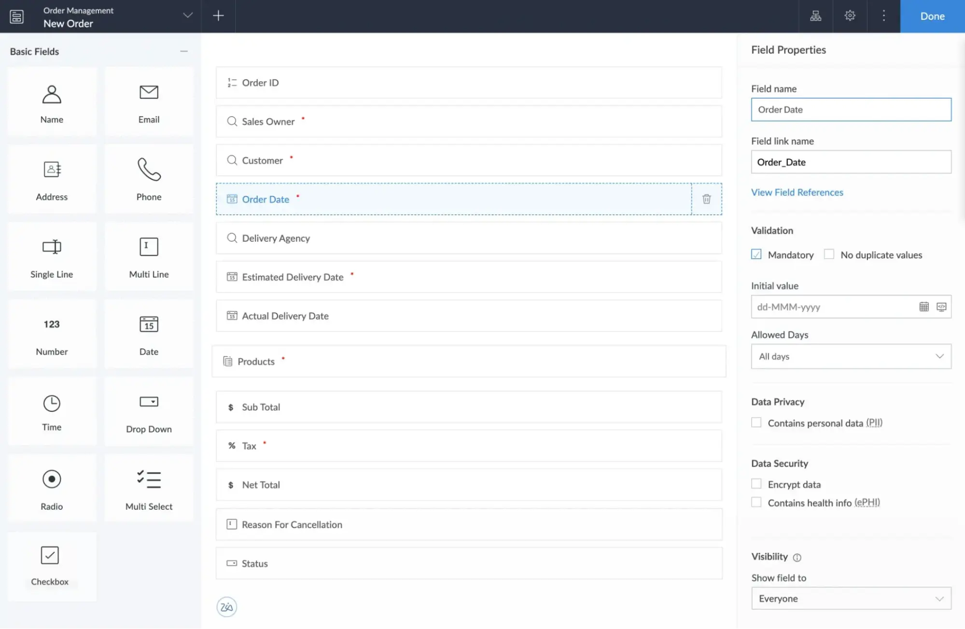The image size is (965, 629).
Task: Enable No duplicate values checkbox
Action: 829,254
